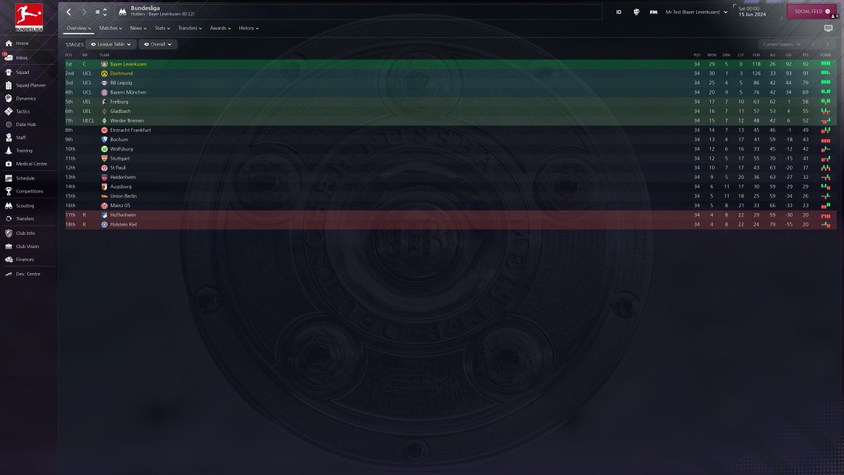Viewport: 844px width, 475px height.
Task: Select the Overview tab
Action: [x=79, y=28]
